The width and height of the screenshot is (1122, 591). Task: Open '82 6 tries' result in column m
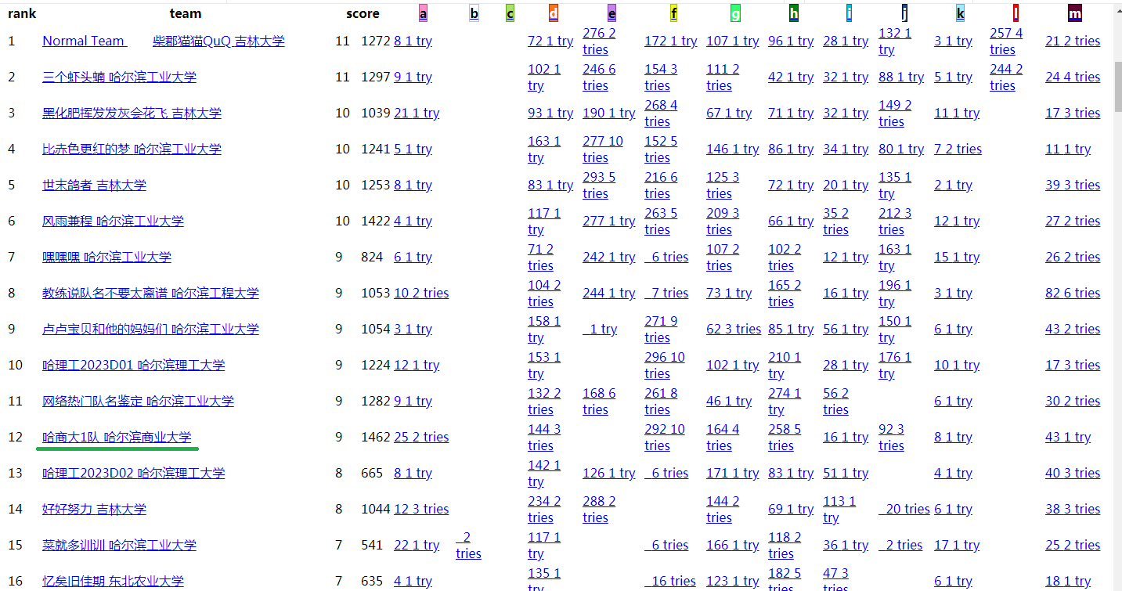coord(1072,293)
